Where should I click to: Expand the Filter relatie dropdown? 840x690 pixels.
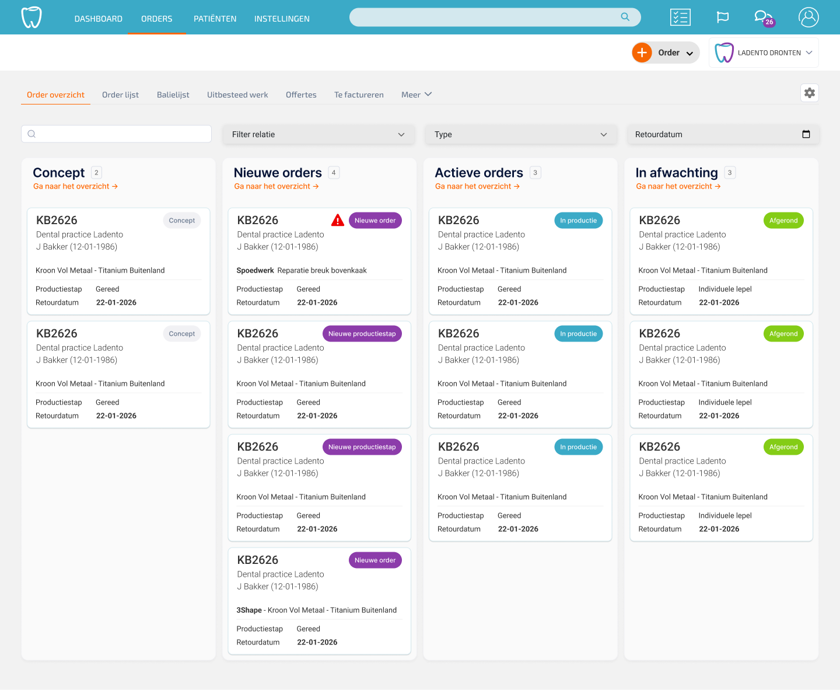pos(318,134)
